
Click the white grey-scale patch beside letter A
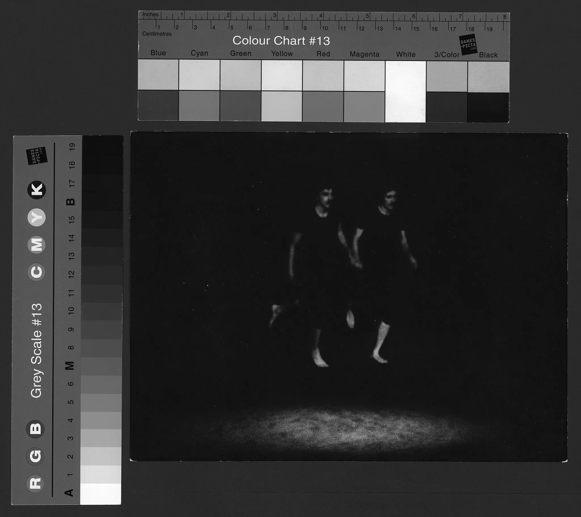(101, 494)
